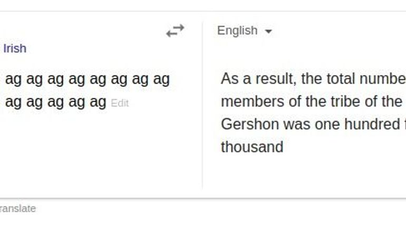Click the 'members of the tribe' line
The width and height of the screenshot is (406, 228).
tap(311, 102)
